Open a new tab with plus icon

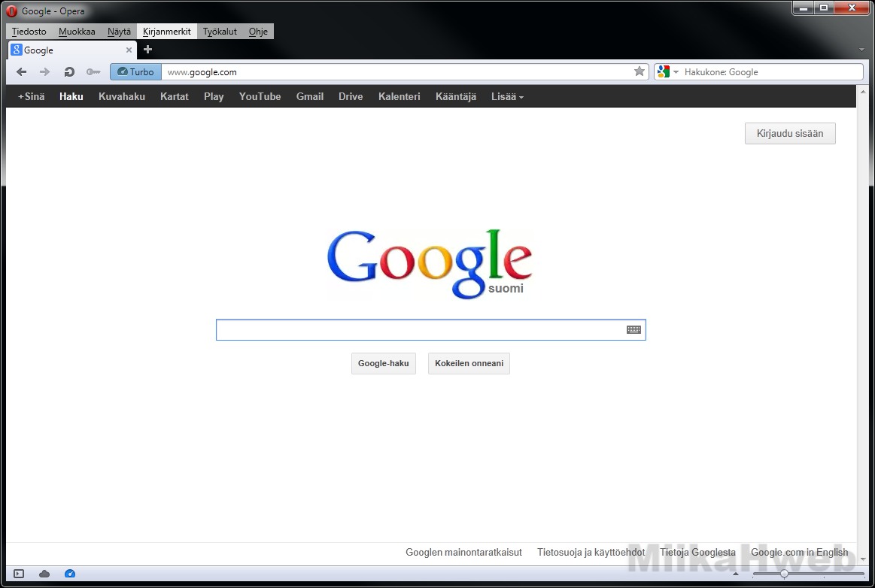[148, 50]
